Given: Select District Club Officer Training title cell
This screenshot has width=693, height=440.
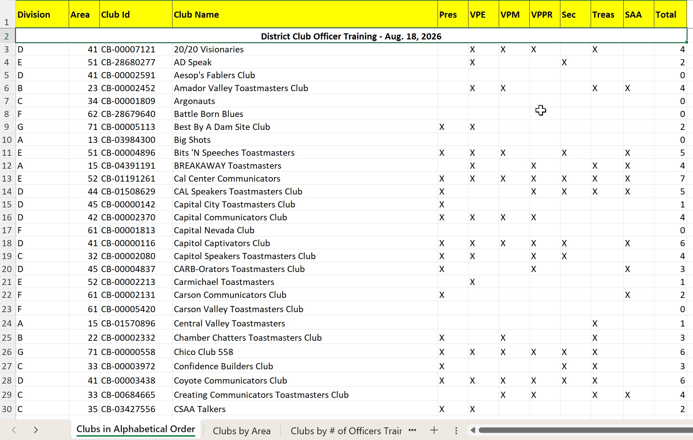Looking at the screenshot, I should pos(351,36).
